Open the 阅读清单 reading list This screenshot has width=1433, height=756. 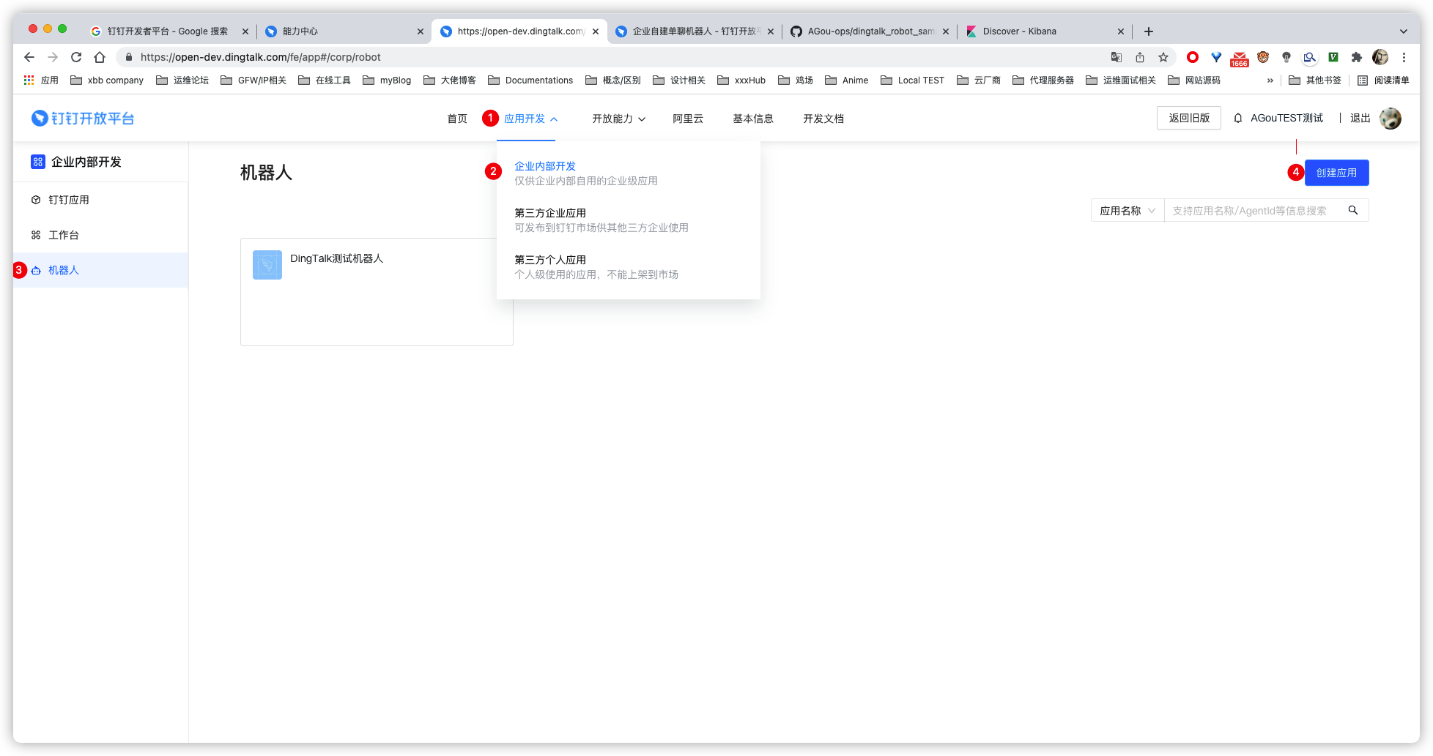coord(1383,81)
